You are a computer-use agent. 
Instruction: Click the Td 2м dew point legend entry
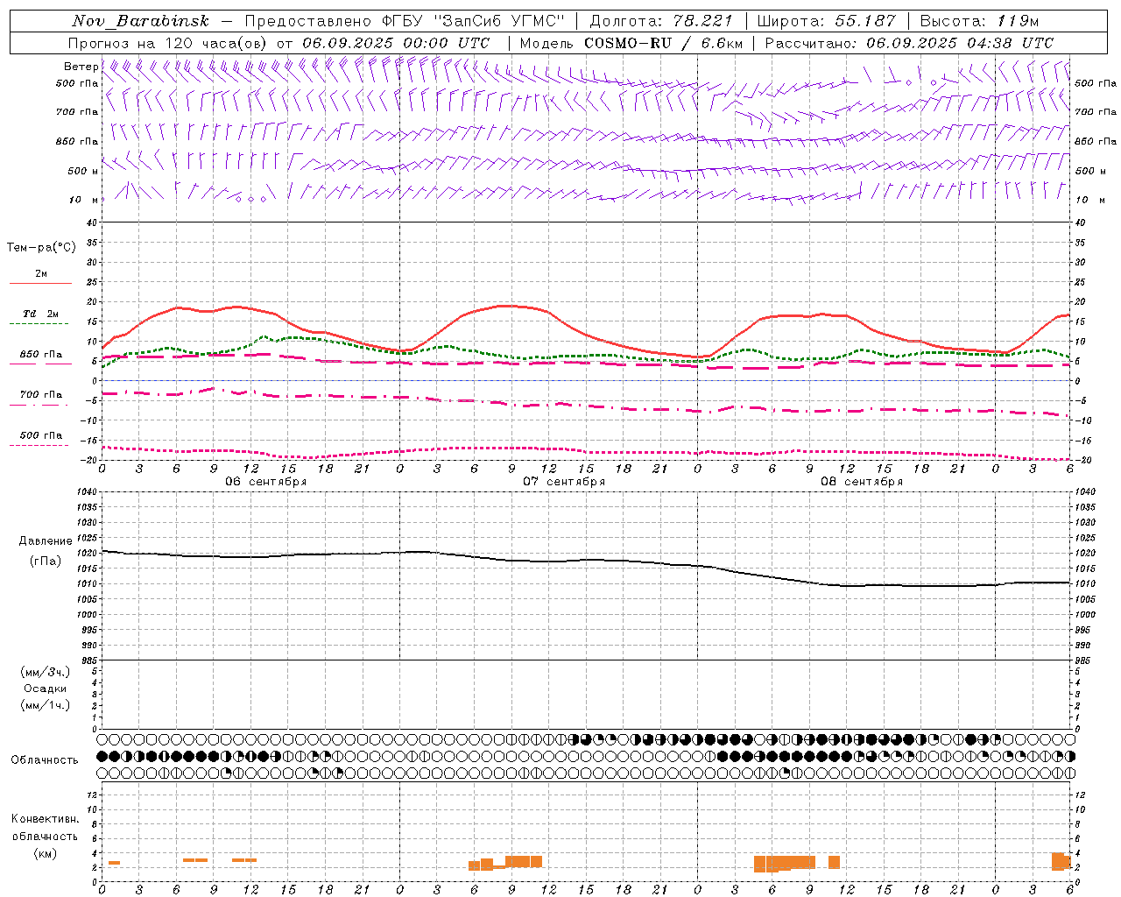pos(40,314)
